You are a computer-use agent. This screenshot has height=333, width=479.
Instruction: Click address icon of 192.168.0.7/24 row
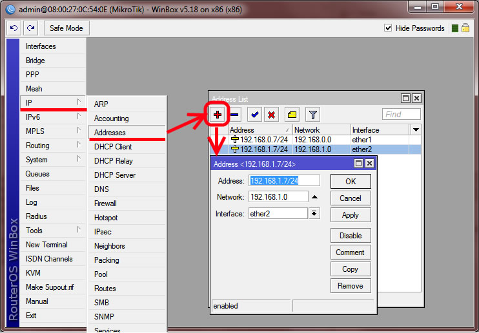coord(234,140)
